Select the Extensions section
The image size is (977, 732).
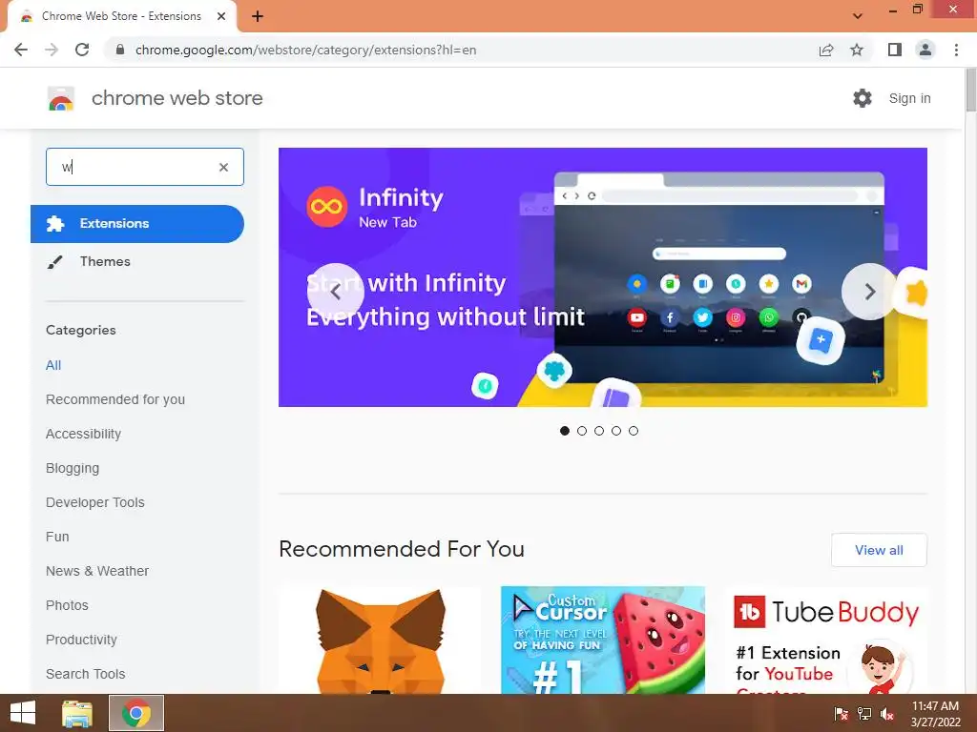point(137,223)
